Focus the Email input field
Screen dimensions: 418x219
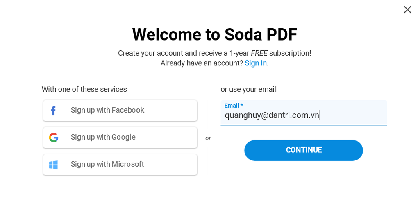coord(304,113)
